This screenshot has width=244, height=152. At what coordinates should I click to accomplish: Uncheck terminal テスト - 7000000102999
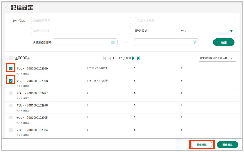tap(11, 69)
